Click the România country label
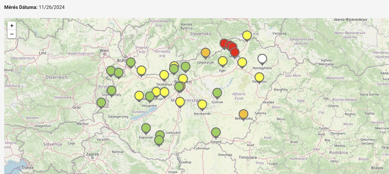Screen dimensions: 389x174 click(339, 153)
